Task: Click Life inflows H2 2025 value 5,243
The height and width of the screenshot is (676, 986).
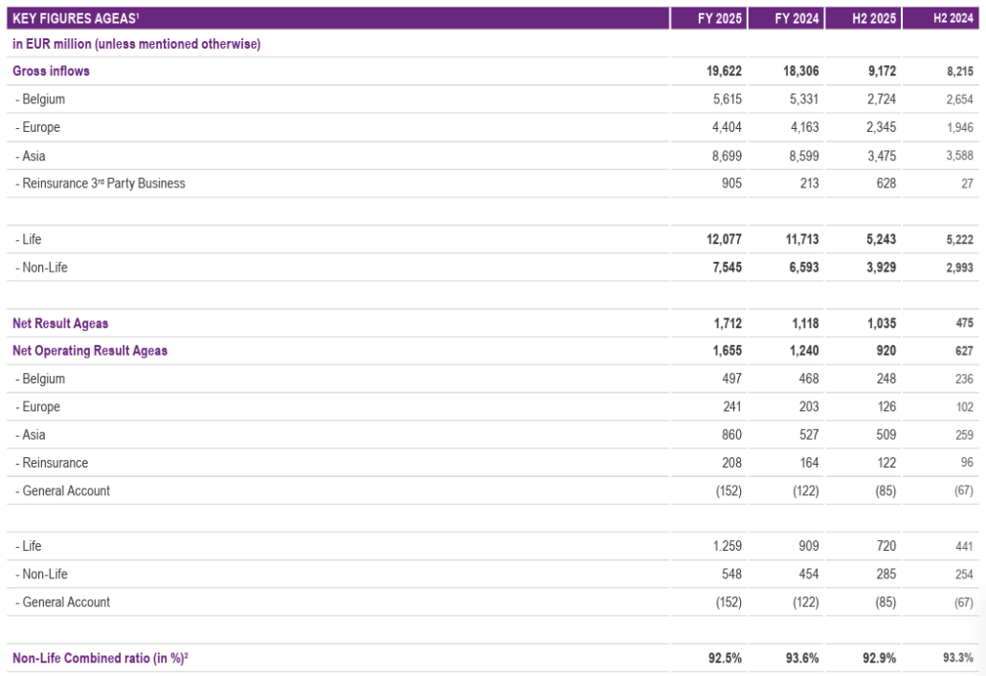Action: coord(881,239)
